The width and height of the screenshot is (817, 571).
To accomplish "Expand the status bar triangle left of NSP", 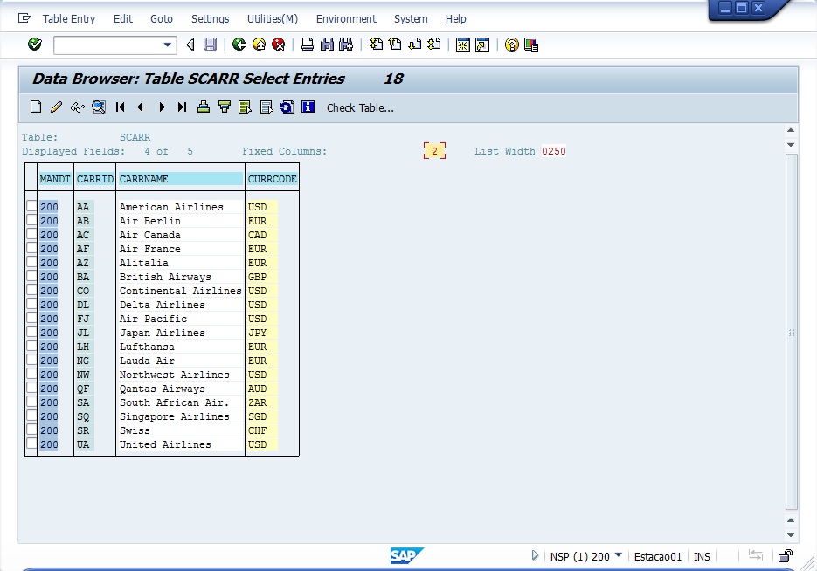I will [536, 555].
